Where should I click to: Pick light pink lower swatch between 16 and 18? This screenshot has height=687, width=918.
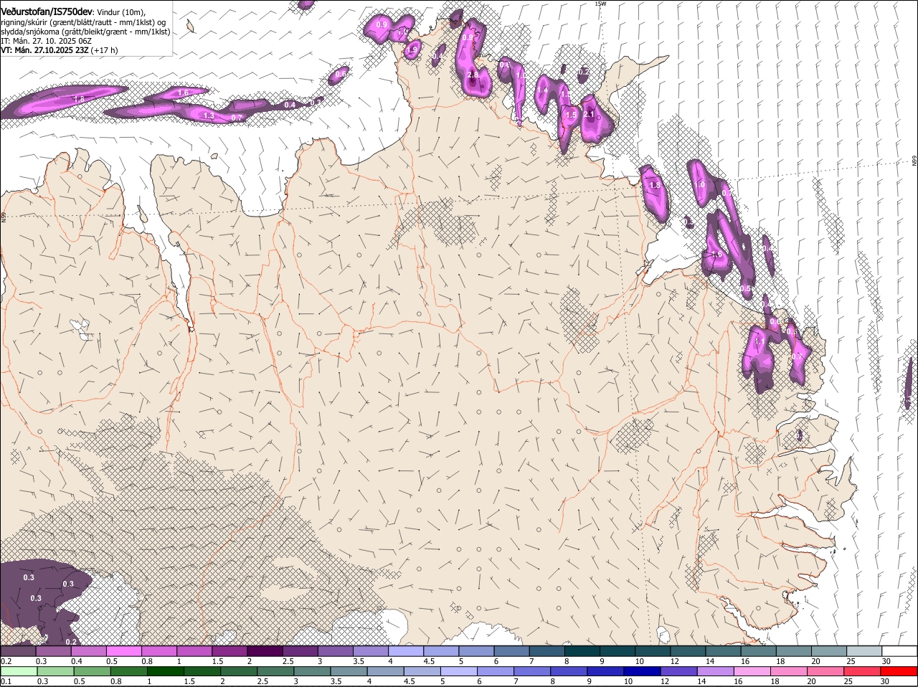pos(752,671)
